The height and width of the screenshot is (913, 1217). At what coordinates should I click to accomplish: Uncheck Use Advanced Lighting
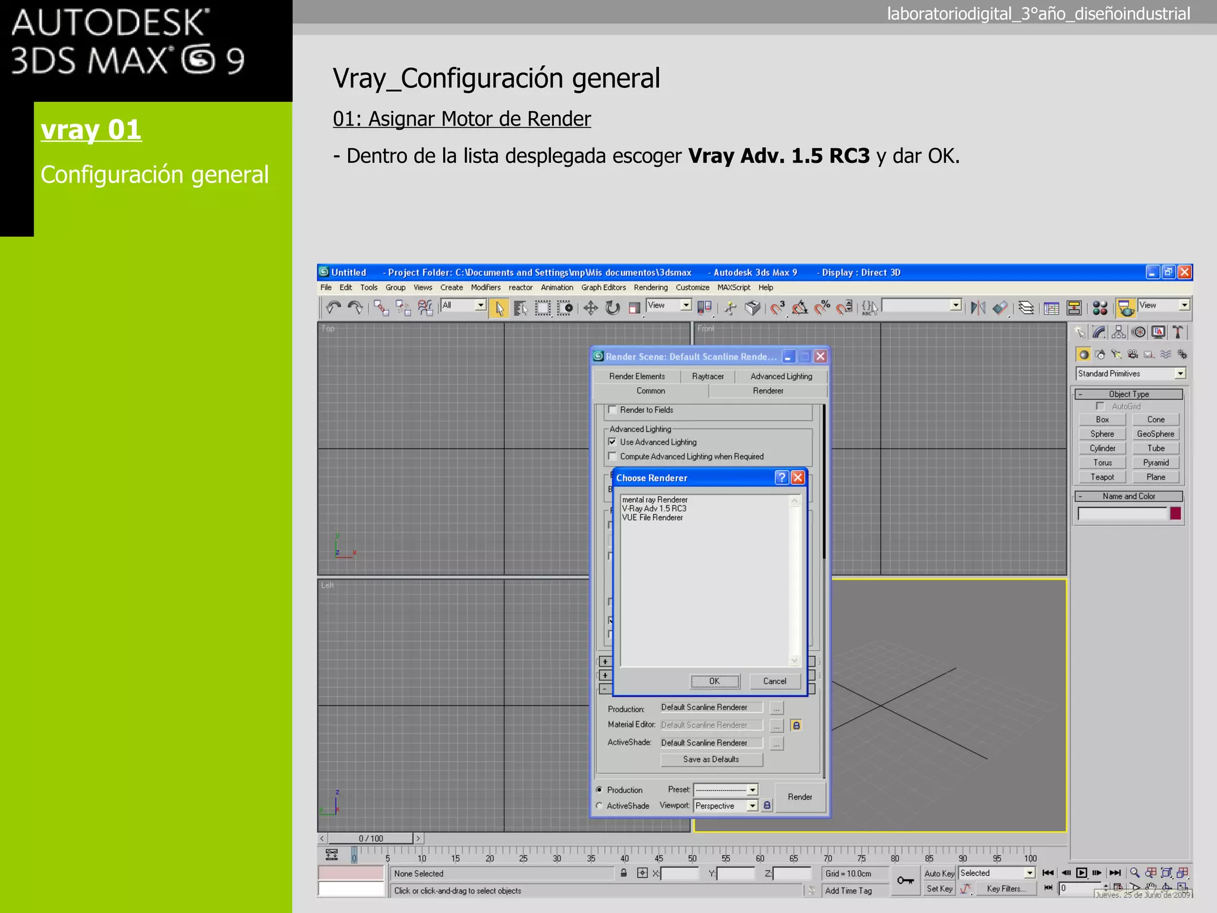(x=612, y=442)
